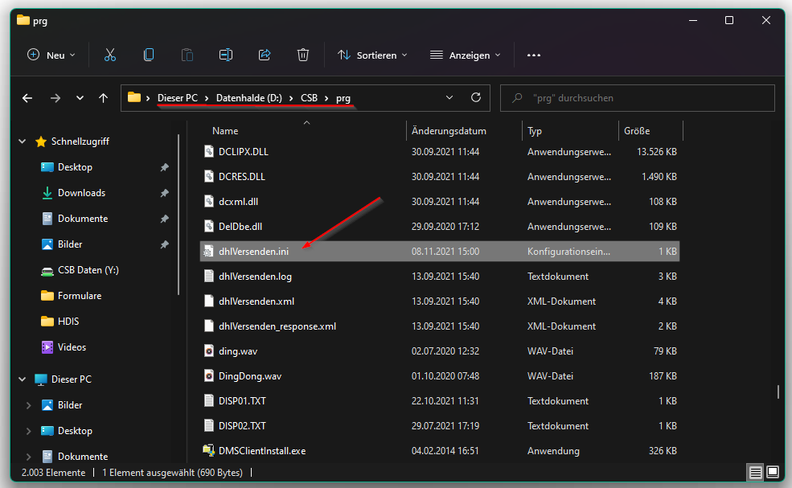Viewport: 792px width, 488px height.
Task: Navigate up one folder level
Action: [103, 98]
